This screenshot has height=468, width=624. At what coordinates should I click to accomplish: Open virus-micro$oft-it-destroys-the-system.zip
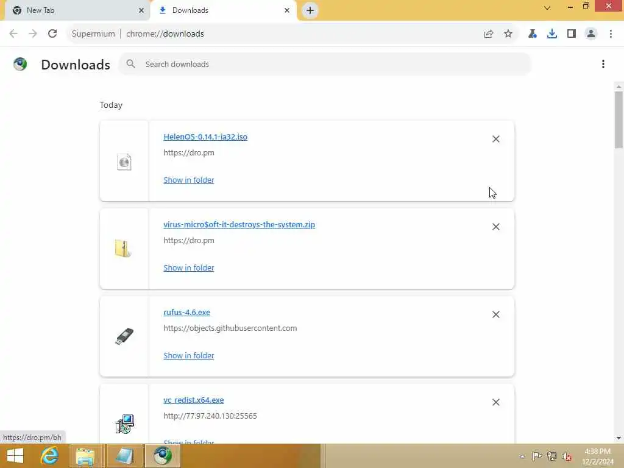(x=239, y=224)
